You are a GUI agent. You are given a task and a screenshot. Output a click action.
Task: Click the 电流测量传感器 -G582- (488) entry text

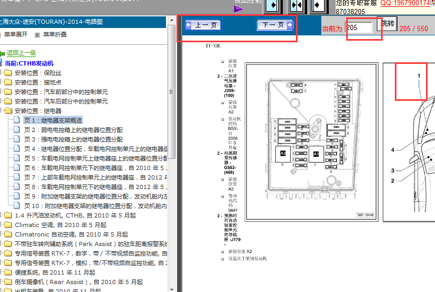point(229,163)
